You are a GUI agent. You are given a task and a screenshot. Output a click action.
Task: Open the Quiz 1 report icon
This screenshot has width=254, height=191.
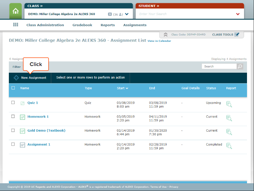pos(229,104)
